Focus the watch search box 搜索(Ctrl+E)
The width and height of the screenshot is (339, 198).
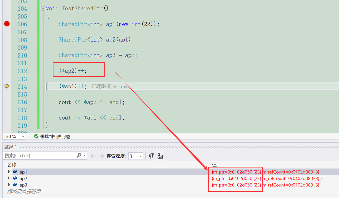point(40,155)
